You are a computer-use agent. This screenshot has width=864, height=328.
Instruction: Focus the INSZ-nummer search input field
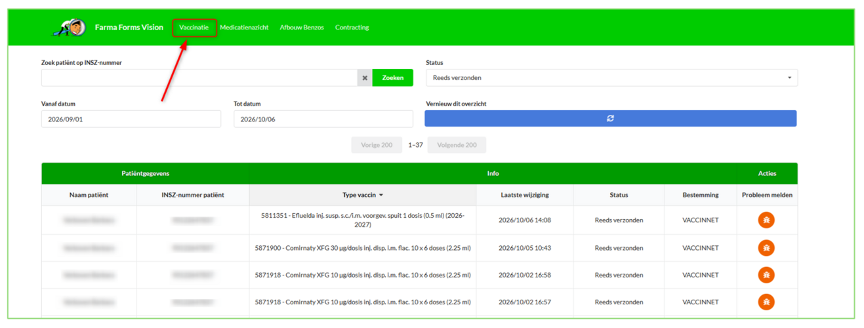pos(199,78)
